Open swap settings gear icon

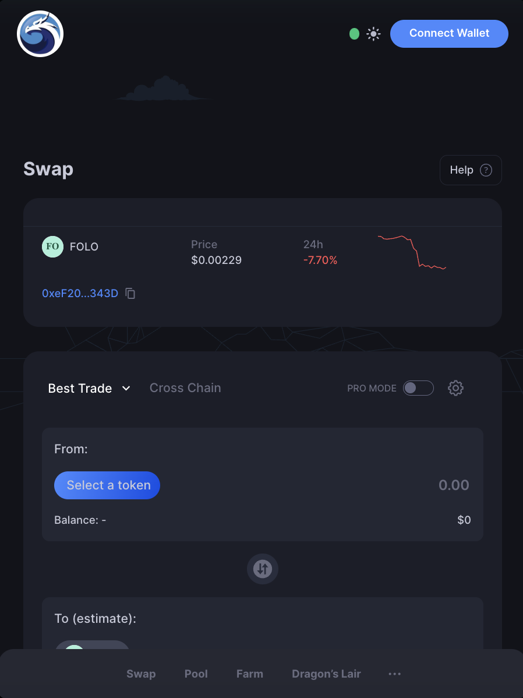coord(455,388)
